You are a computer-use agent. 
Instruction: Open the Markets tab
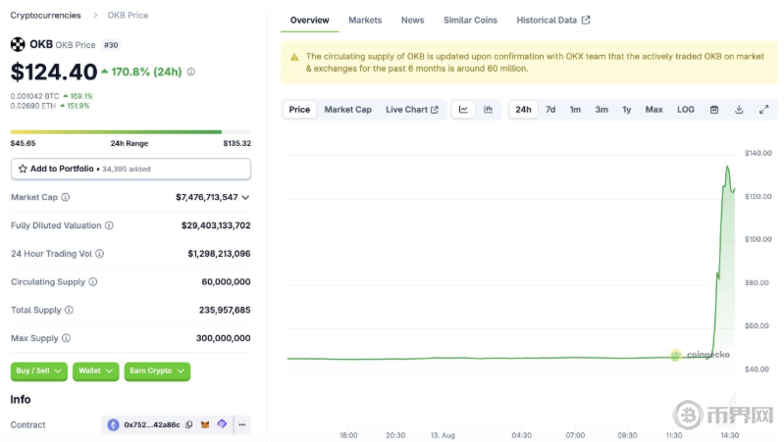click(365, 21)
